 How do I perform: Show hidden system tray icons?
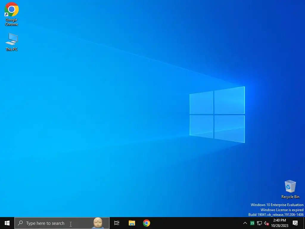coord(245,223)
